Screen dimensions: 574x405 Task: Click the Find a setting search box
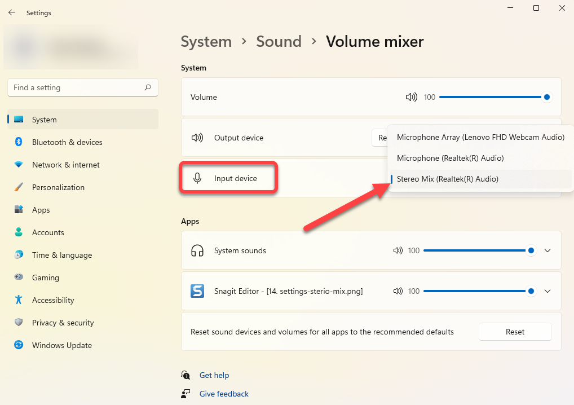[x=76, y=87]
